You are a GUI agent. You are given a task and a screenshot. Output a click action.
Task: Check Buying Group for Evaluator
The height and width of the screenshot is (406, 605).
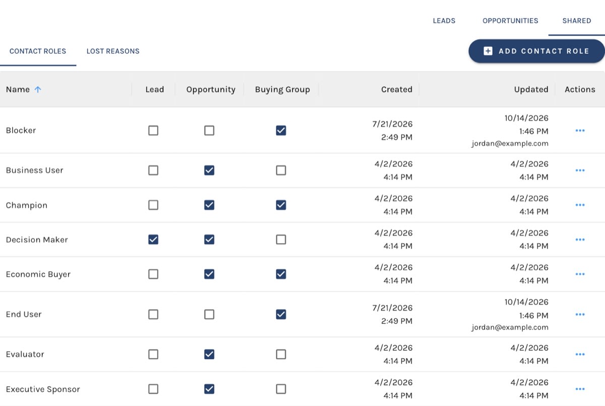point(281,355)
